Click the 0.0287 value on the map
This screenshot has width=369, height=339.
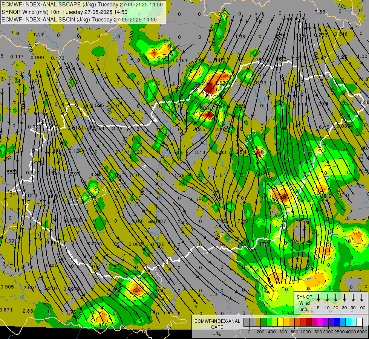click(x=158, y=221)
